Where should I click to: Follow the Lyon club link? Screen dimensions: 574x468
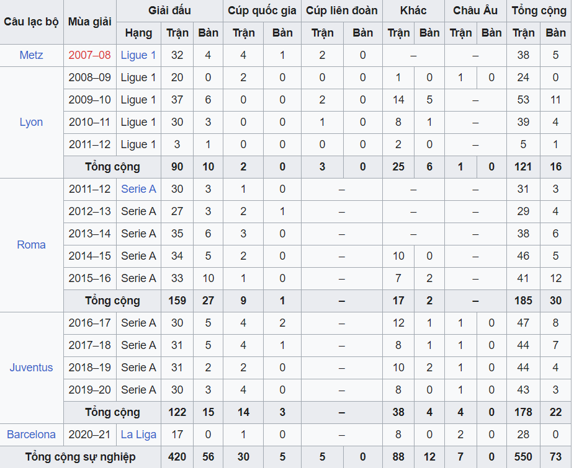(x=31, y=122)
